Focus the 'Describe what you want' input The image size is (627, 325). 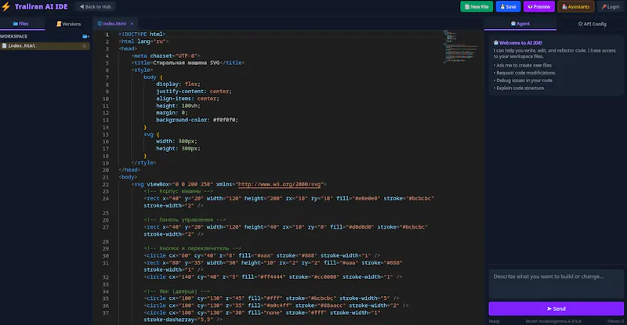(556, 283)
